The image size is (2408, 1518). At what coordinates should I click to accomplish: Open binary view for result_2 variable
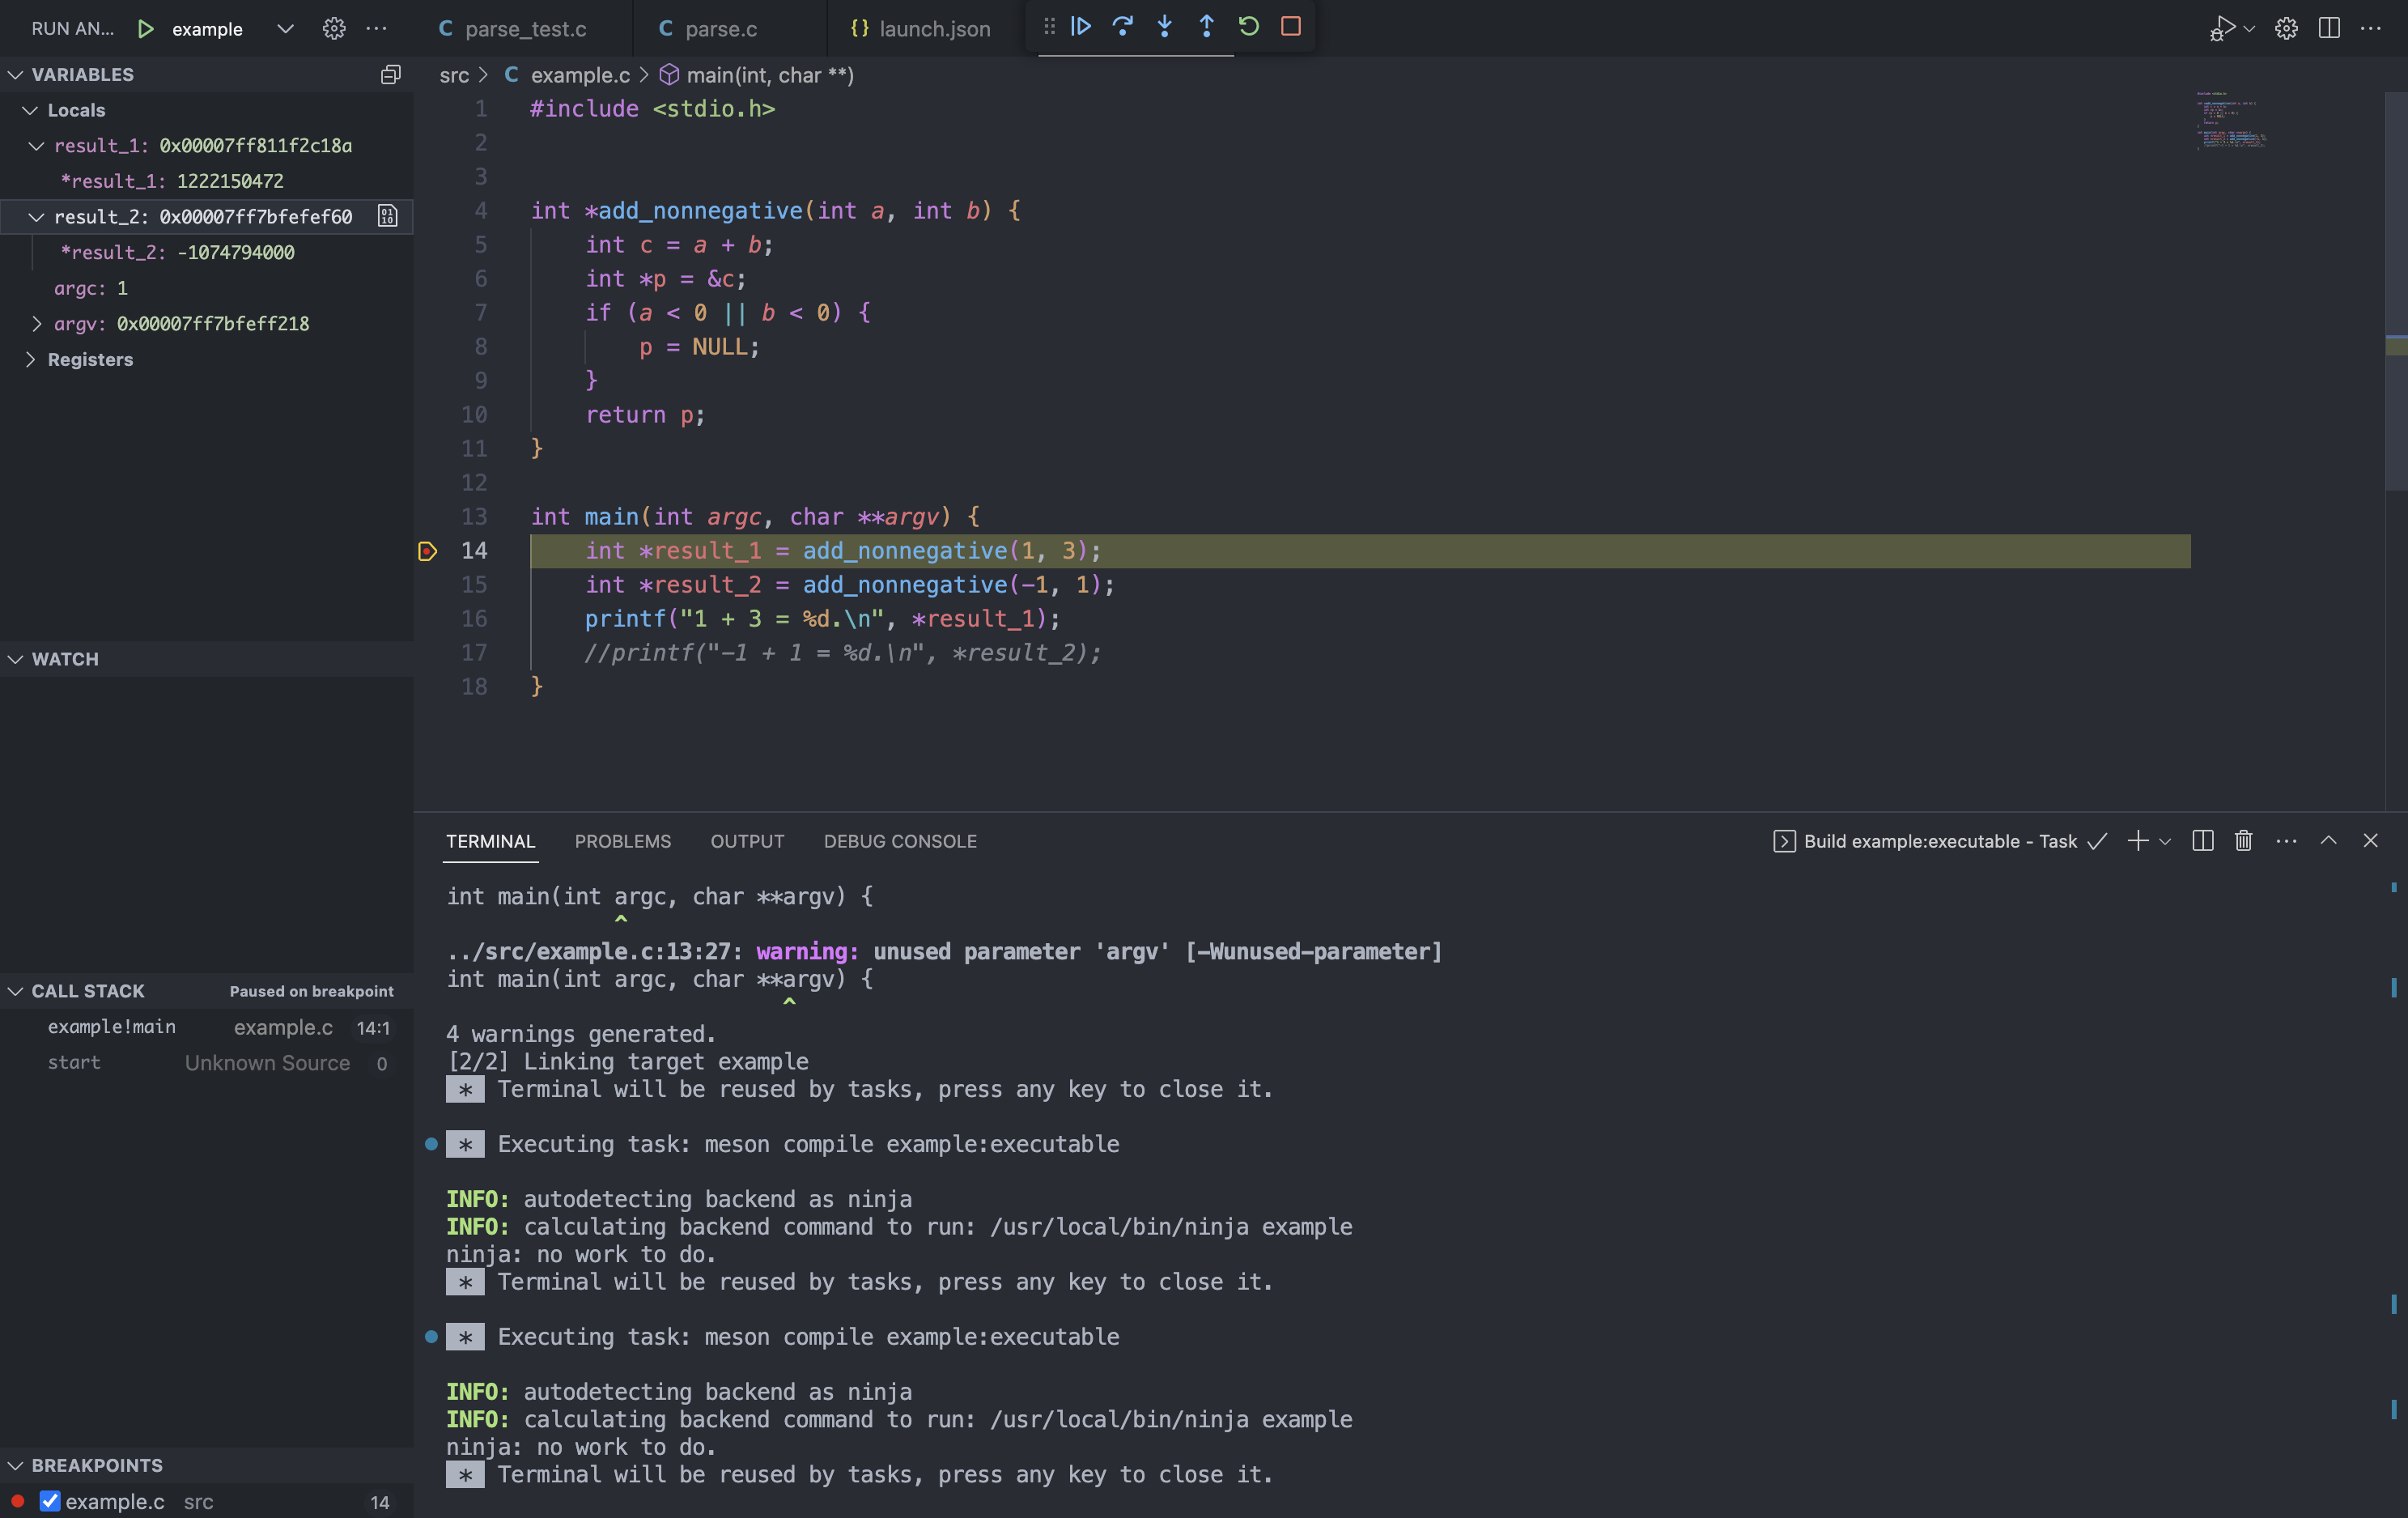click(387, 216)
